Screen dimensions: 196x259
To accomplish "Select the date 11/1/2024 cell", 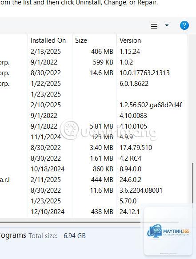I will 46,137.
